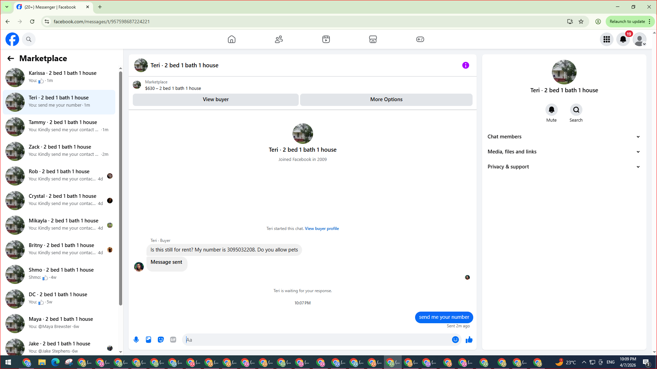Expand Chat members section
The image size is (657, 369).
point(564,137)
